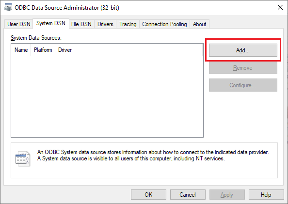This screenshot has width=288, height=204.
Task: Click the ODBC Administrator title bar icon
Action: [8, 8]
